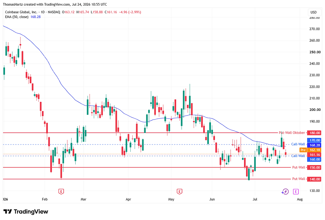Click the 190.00 price axis label
This screenshot has width=325, height=220.
(x=315, y=121)
